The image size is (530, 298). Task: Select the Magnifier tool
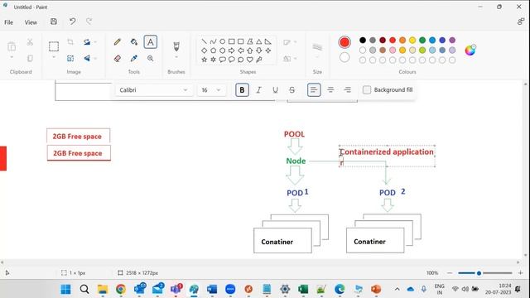tap(151, 59)
